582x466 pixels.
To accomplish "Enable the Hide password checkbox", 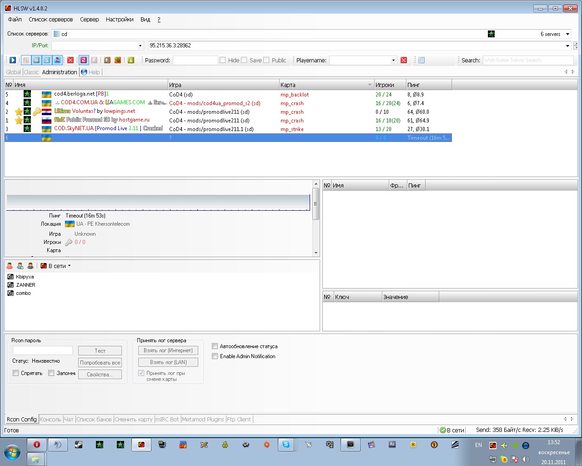I will click(x=222, y=60).
